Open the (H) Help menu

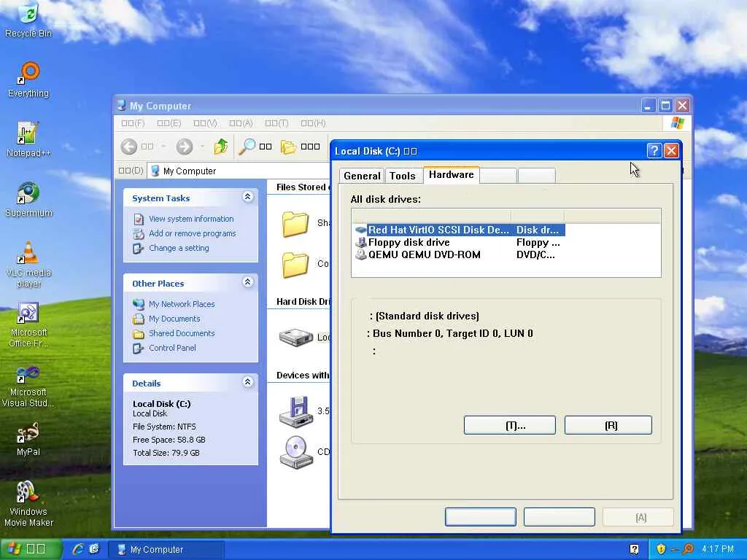[313, 123]
